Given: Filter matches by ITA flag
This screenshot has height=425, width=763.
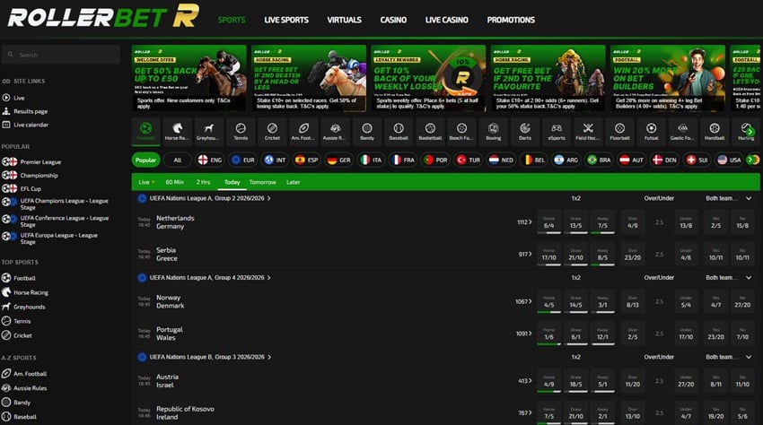Looking at the screenshot, I should (371, 160).
